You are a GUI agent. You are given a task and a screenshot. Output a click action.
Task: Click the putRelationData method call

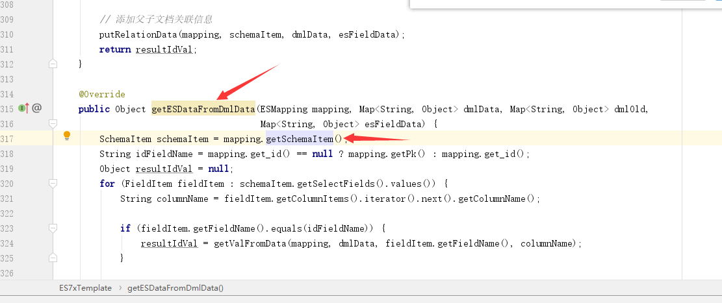pos(138,34)
